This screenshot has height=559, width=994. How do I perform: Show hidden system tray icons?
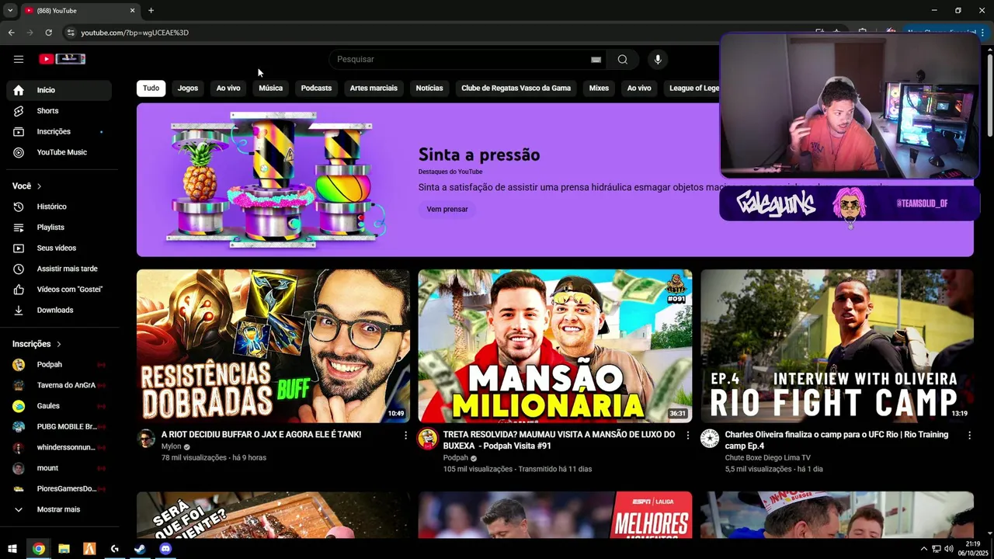click(x=923, y=549)
